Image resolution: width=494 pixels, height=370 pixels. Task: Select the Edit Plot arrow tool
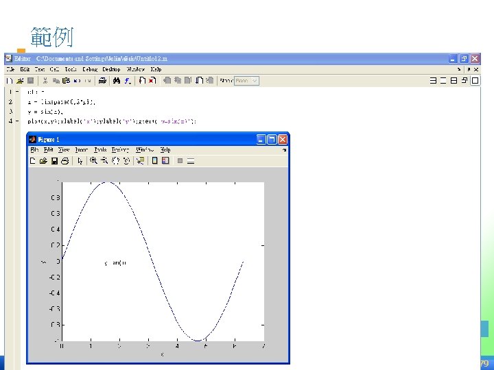pyautogui.click(x=80, y=161)
